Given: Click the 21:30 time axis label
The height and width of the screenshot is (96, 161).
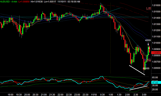Looking at the screenshot, I should pos(52,94).
